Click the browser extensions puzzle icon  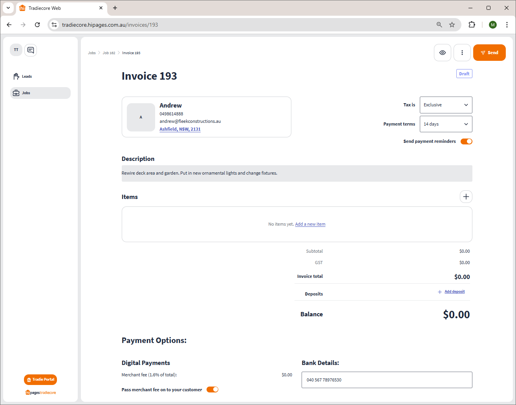(472, 25)
